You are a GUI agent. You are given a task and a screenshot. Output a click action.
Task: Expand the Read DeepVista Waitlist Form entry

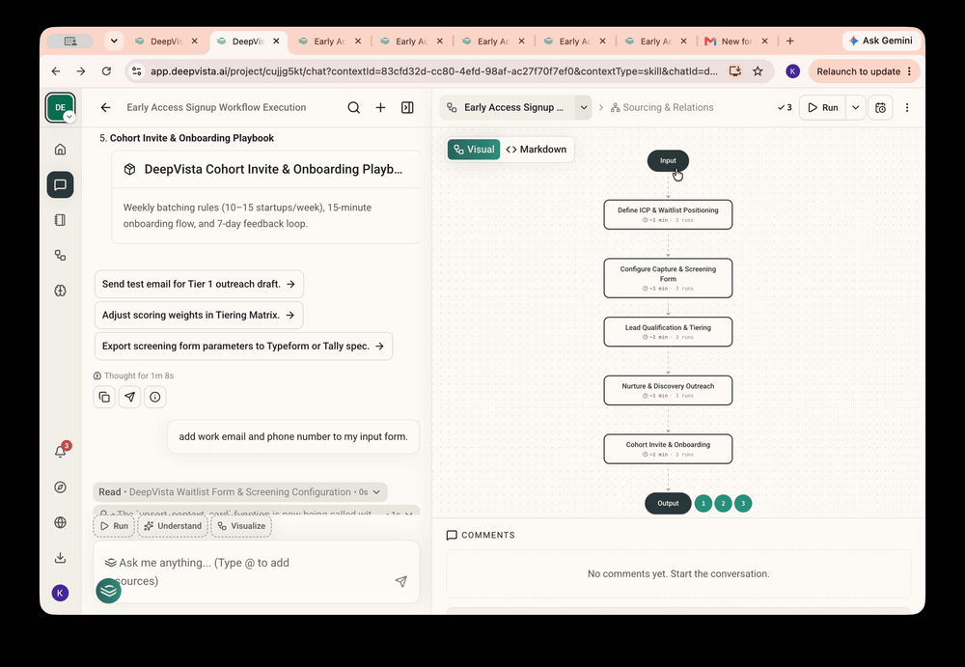tap(240, 492)
